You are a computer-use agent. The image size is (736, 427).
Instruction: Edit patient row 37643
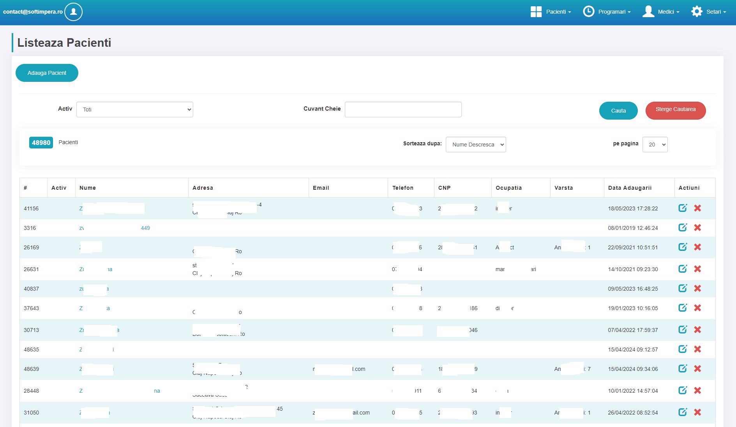683,308
